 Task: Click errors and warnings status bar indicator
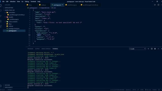[2, 90]
